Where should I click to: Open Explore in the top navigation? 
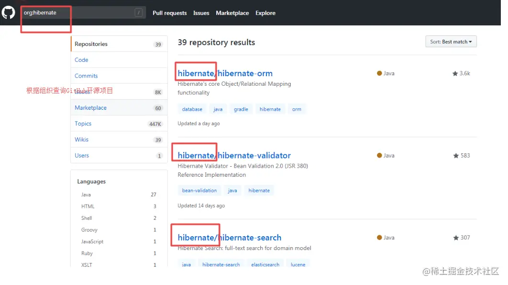[x=265, y=13]
